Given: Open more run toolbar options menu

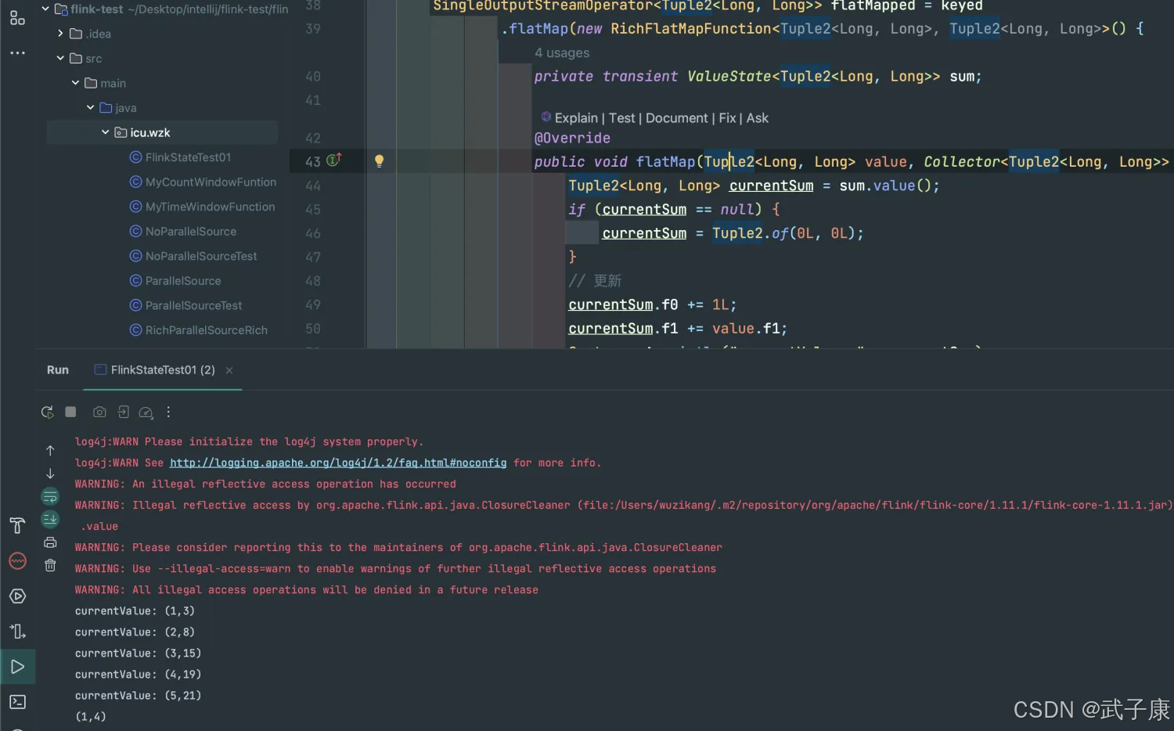Looking at the screenshot, I should point(168,412).
